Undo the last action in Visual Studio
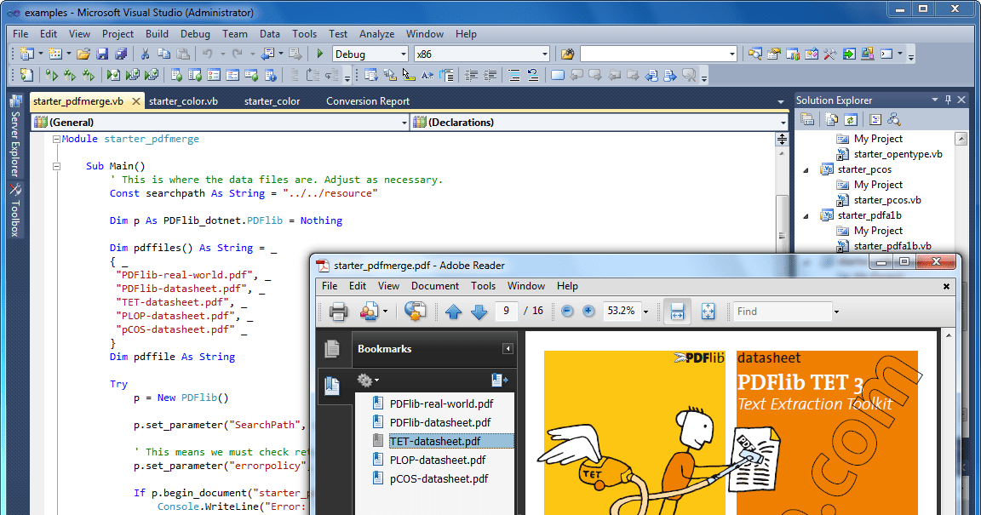This screenshot has width=981, height=515. 207,54
